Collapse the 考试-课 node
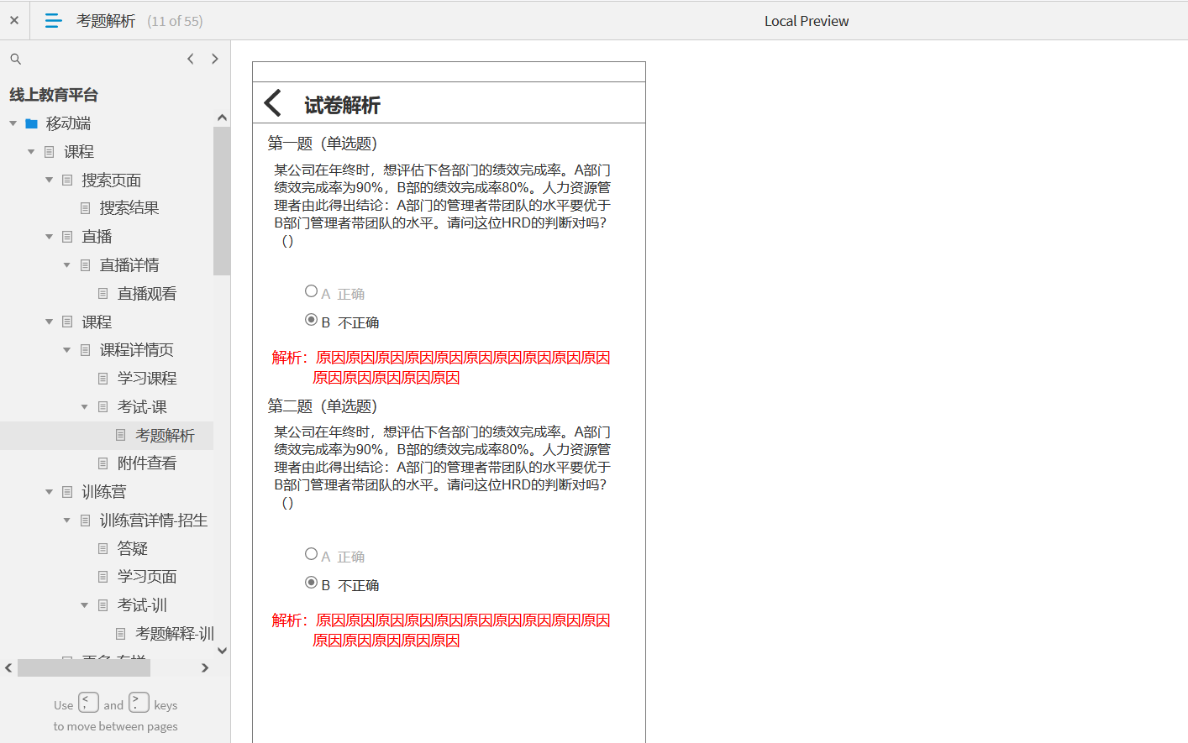 click(84, 407)
